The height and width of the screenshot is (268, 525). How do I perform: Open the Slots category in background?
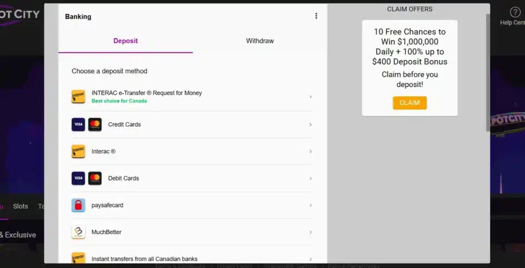(21, 206)
